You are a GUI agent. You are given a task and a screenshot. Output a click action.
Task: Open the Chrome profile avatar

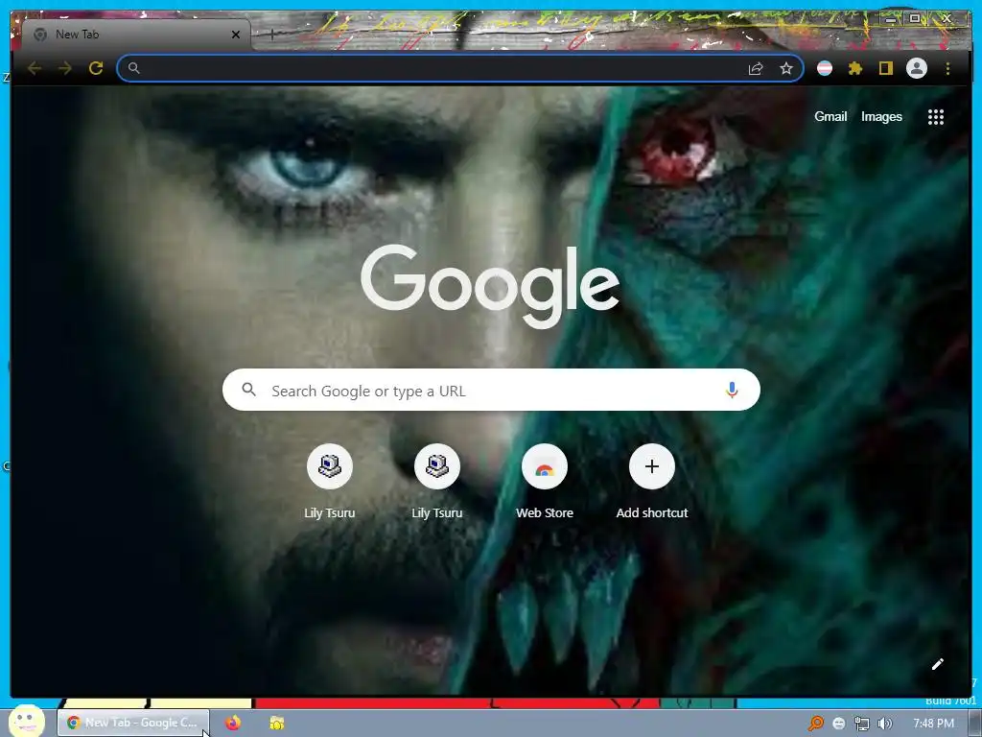coord(917,68)
